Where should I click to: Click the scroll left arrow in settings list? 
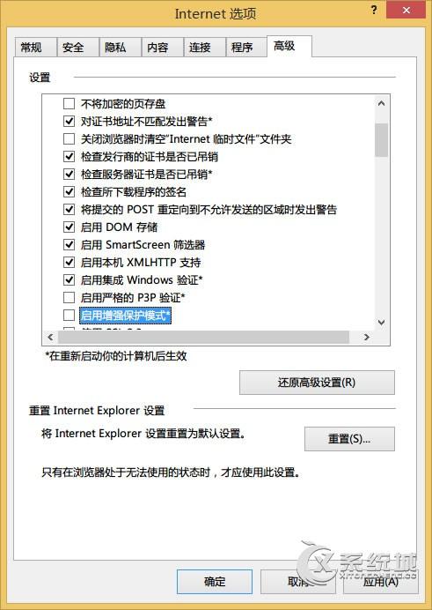tap(50, 337)
